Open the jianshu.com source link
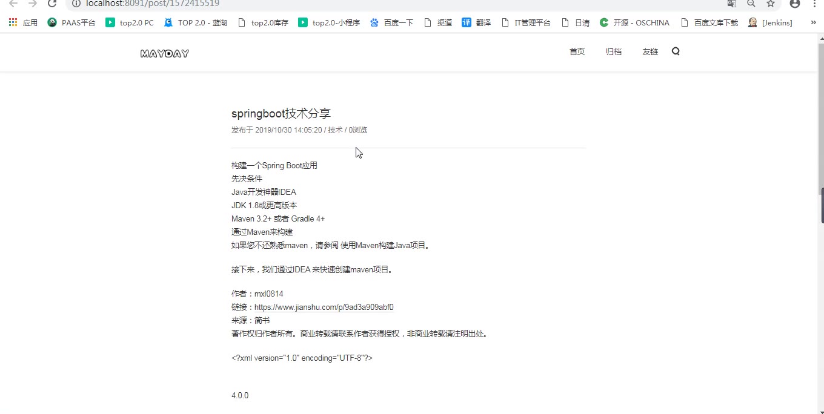The width and height of the screenshot is (824, 414). (x=324, y=307)
